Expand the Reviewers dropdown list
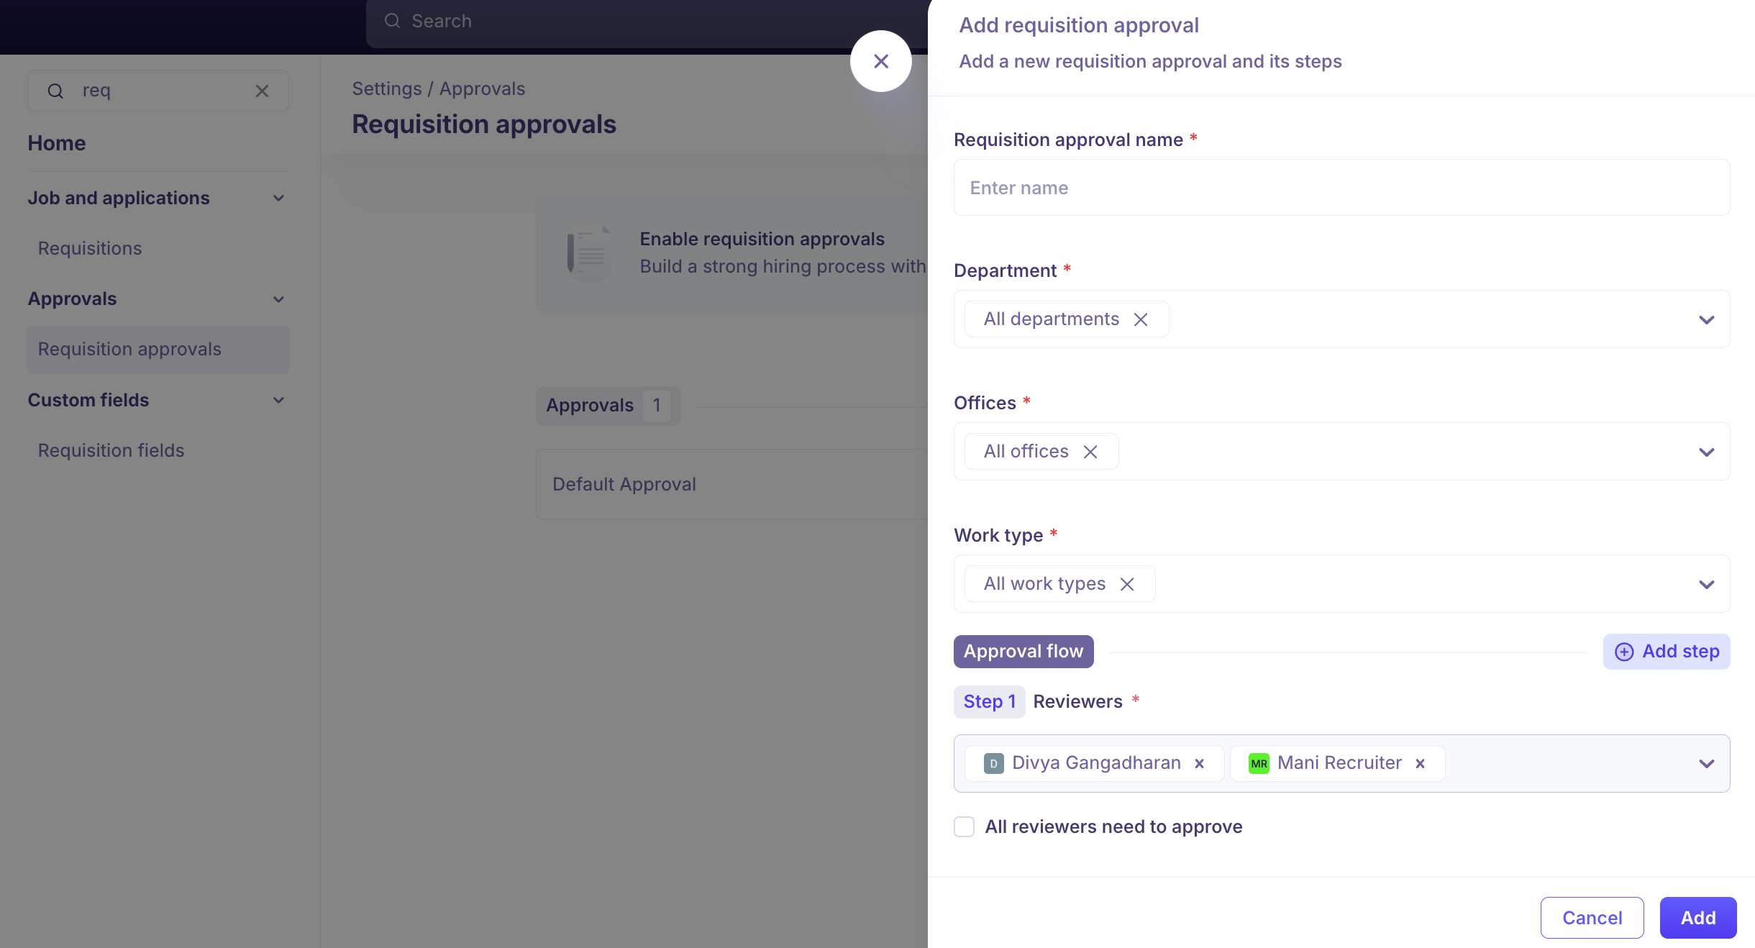 tap(1706, 764)
